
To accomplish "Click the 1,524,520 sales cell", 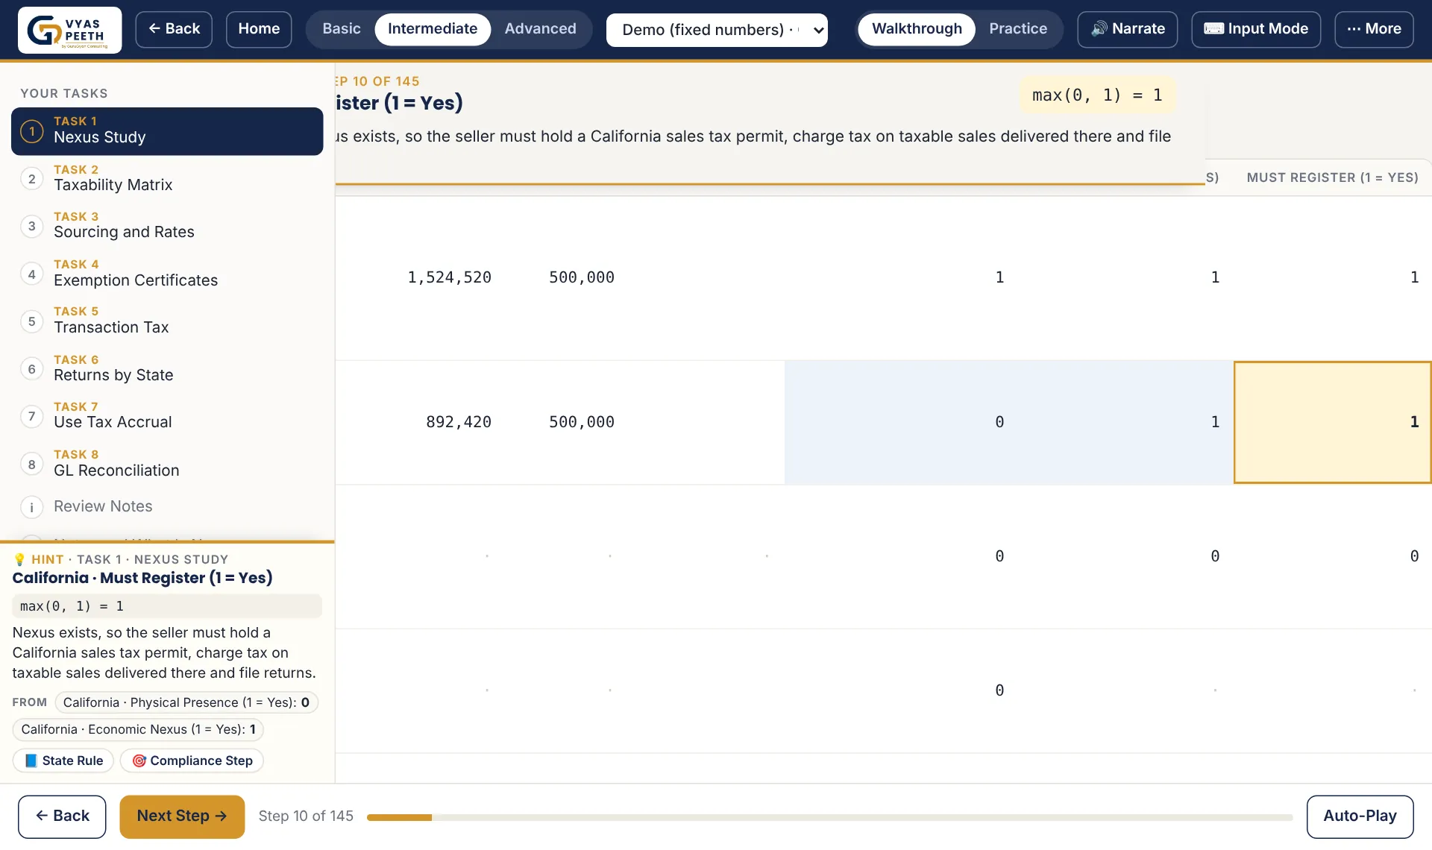I will pyautogui.click(x=449, y=277).
